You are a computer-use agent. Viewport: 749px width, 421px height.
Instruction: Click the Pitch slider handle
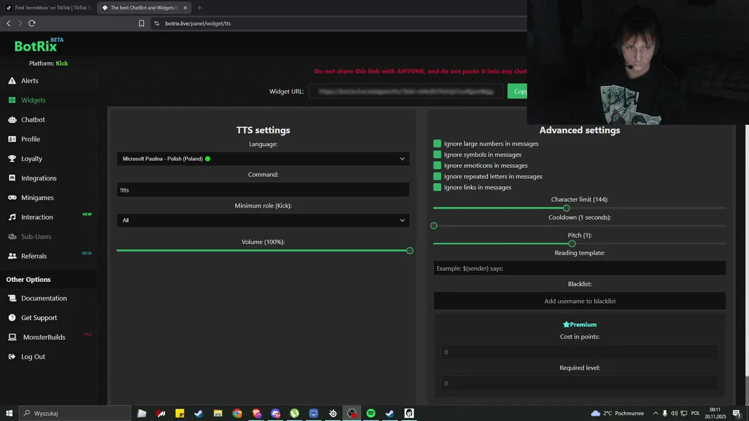(x=572, y=244)
